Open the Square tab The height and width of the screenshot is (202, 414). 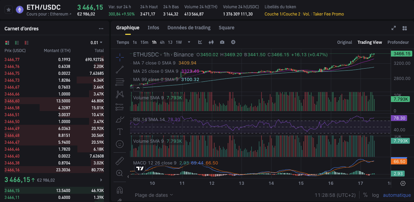pos(226,28)
